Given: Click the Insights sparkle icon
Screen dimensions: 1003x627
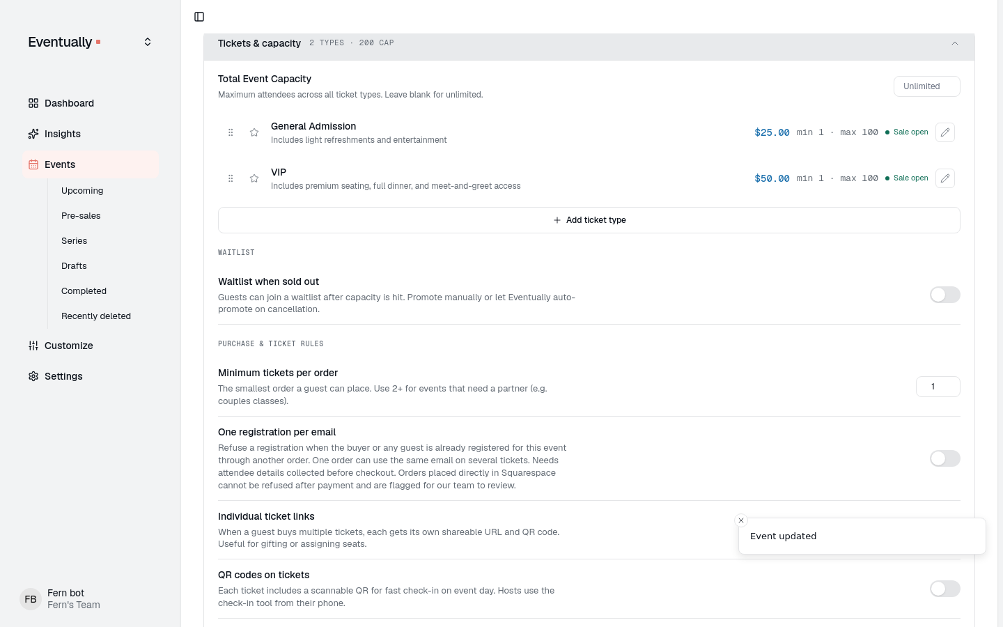Looking at the screenshot, I should 33,134.
